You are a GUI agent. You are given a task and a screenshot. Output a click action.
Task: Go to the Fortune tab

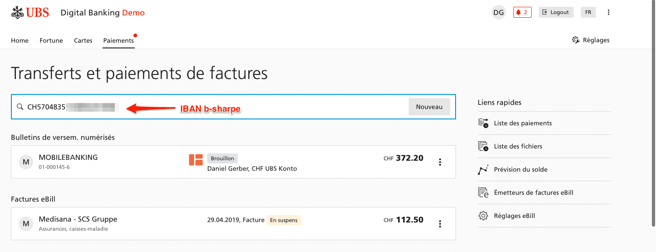point(51,40)
